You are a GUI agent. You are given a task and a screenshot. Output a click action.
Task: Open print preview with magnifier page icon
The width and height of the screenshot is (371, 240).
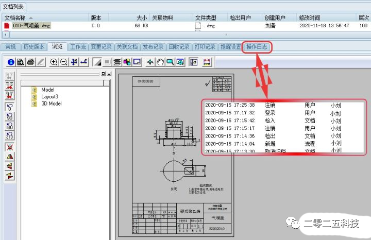pyautogui.click(x=21, y=62)
